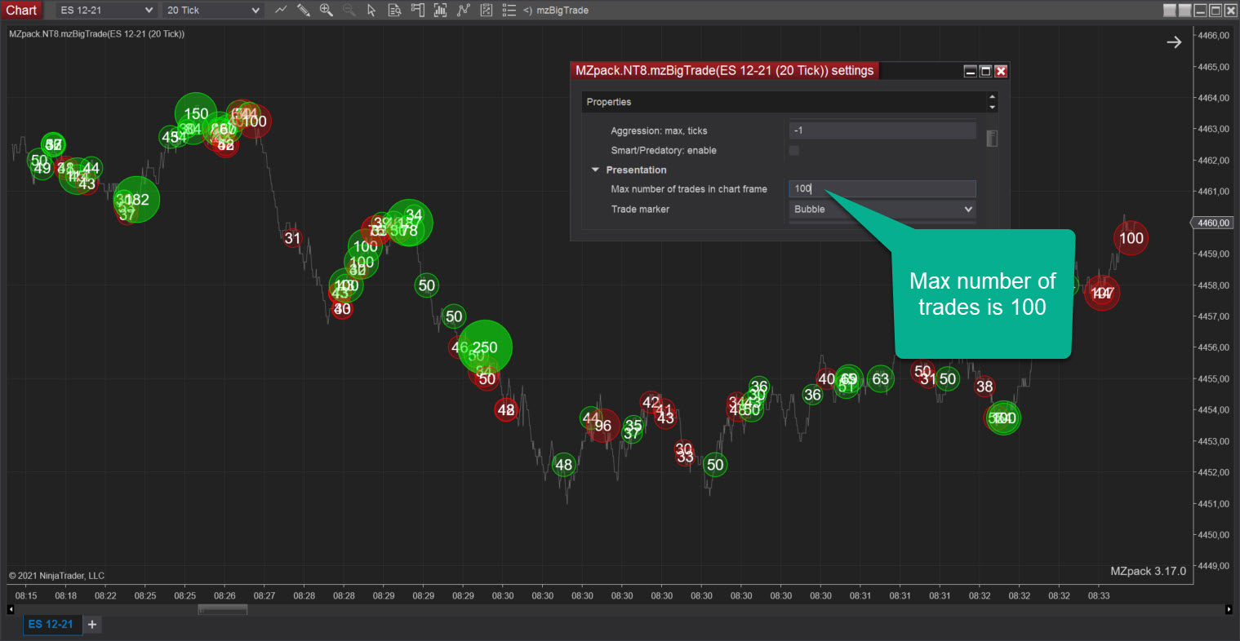Screen dimensions: 1240x641
Task: Click the 4466,00 price axis label
Action: pos(1214,36)
